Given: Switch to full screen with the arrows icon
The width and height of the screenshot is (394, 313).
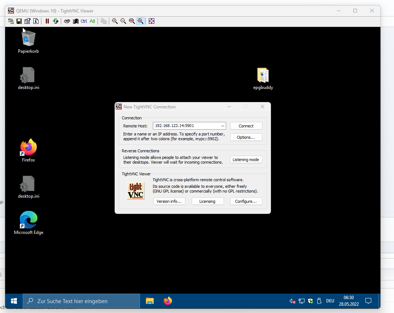Looking at the screenshot, I should (151, 21).
